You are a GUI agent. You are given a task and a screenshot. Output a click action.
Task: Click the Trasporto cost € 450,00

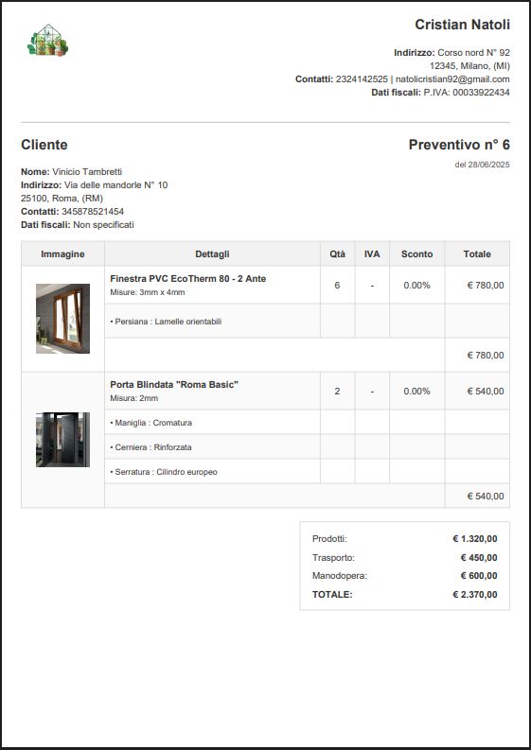coord(479,557)
